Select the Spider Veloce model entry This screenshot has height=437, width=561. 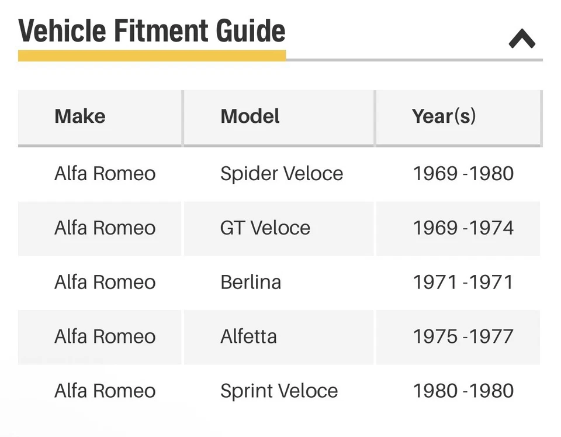281,173
